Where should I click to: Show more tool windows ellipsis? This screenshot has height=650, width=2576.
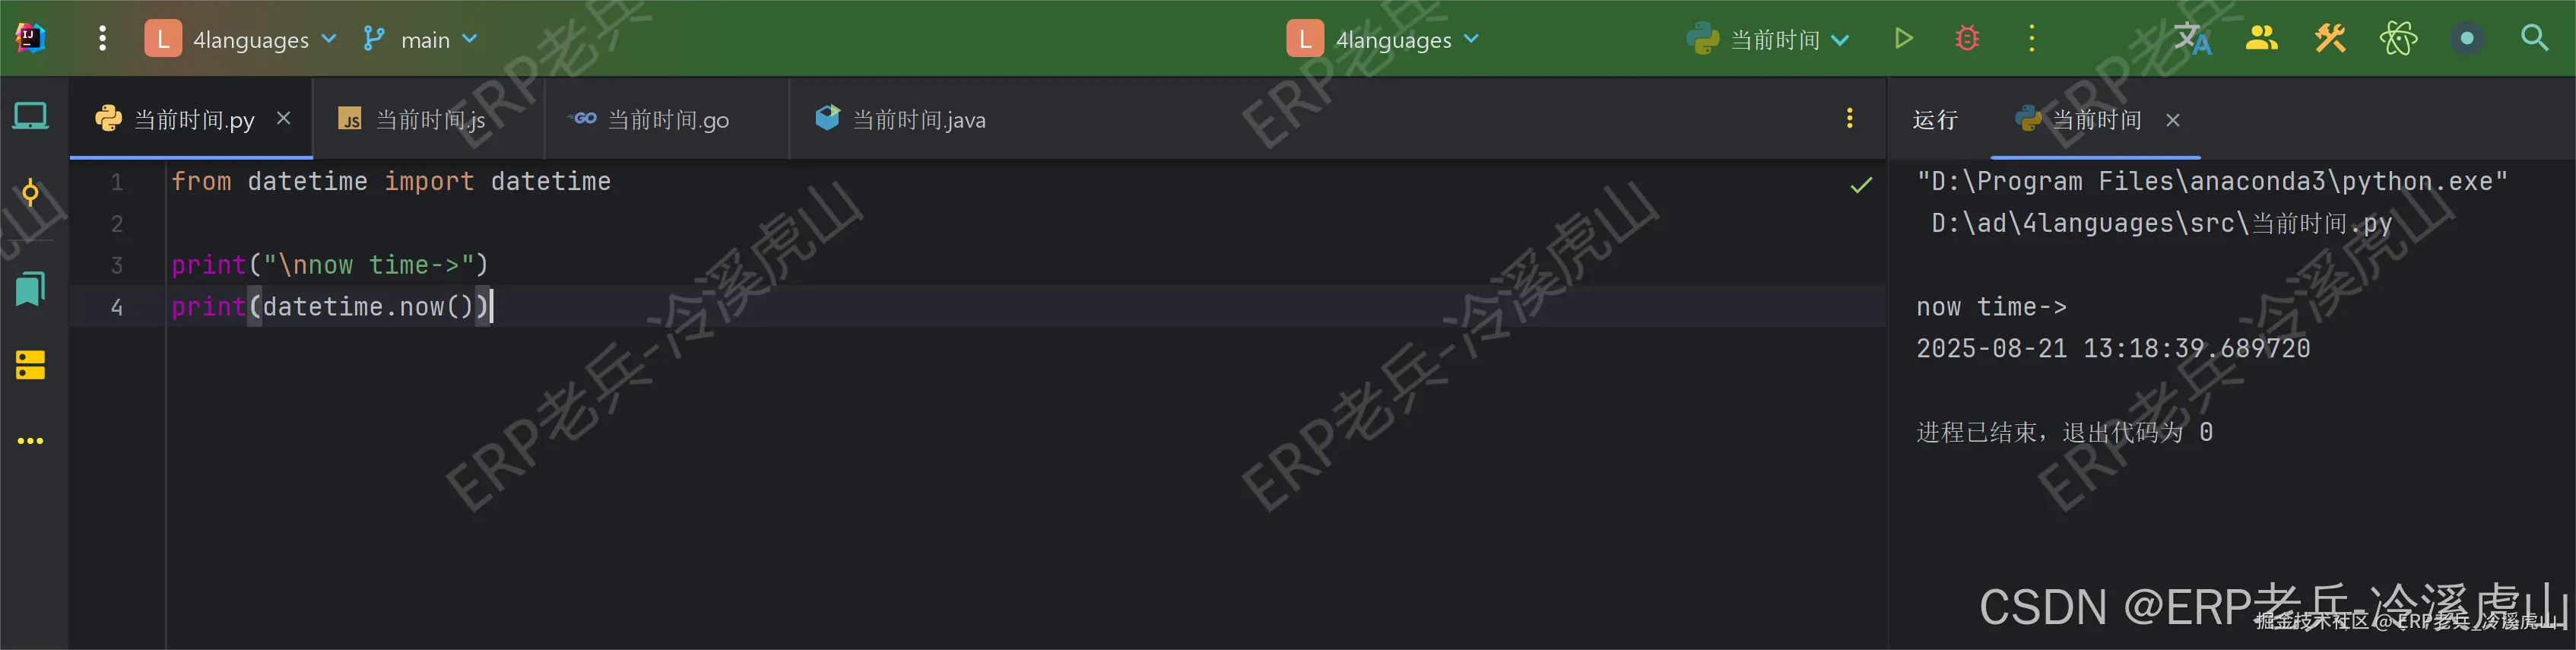coord(31,441)
